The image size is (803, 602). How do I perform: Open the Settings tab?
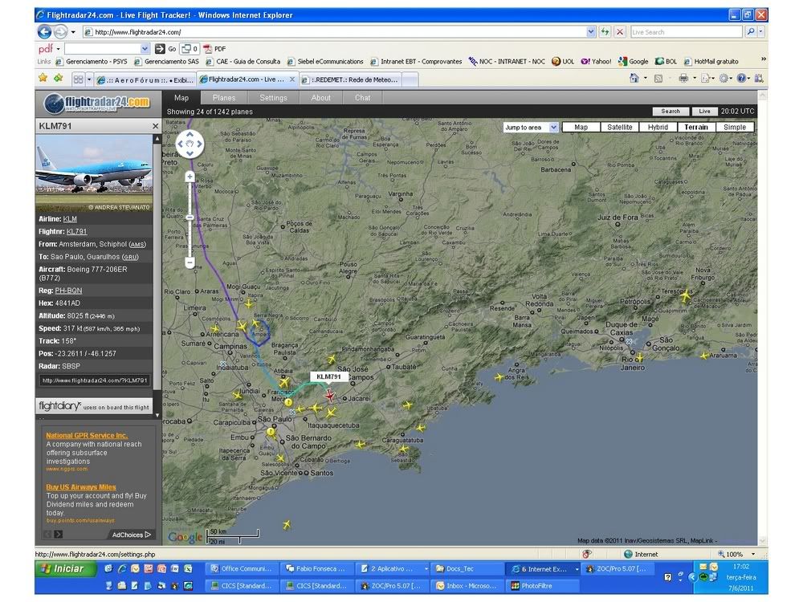tap(273, 98)
